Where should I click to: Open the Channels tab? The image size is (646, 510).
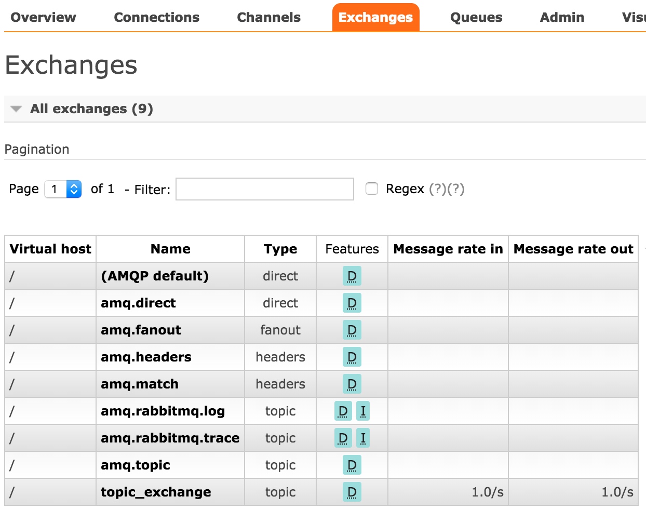(268, 17)
